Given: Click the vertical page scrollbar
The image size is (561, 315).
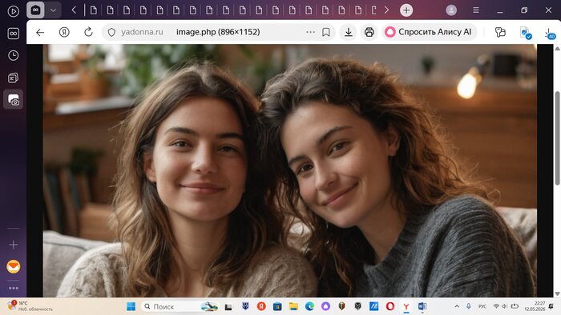Looking at the screenshot, I should [x=557, y=138].
